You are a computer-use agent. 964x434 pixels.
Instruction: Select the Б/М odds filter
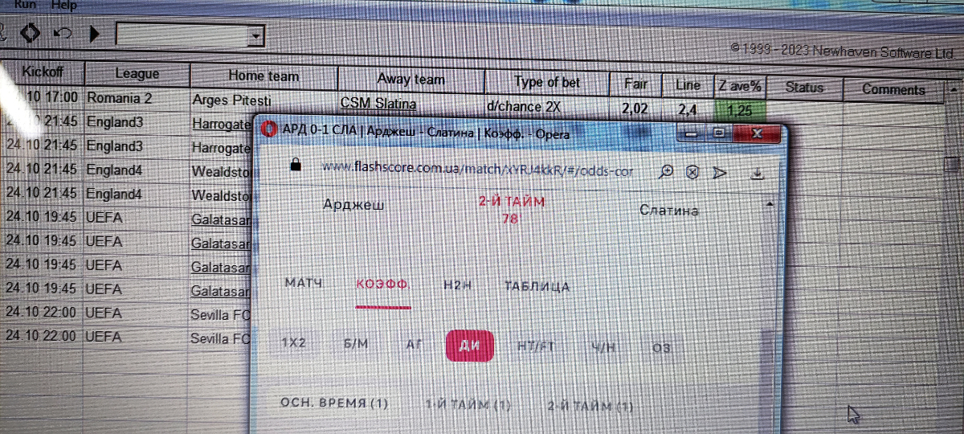tap(354, 344)
